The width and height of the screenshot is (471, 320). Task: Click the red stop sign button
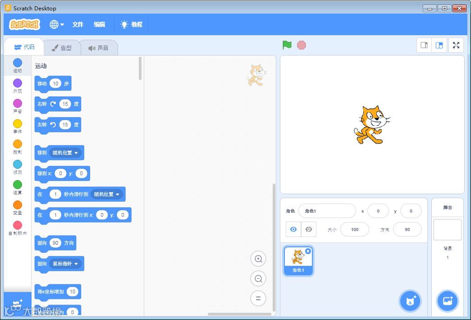(x=301, y=45)
